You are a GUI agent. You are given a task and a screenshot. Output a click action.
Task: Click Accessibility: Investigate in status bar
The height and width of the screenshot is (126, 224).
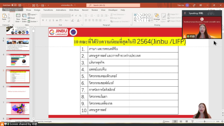coord(42,121)
